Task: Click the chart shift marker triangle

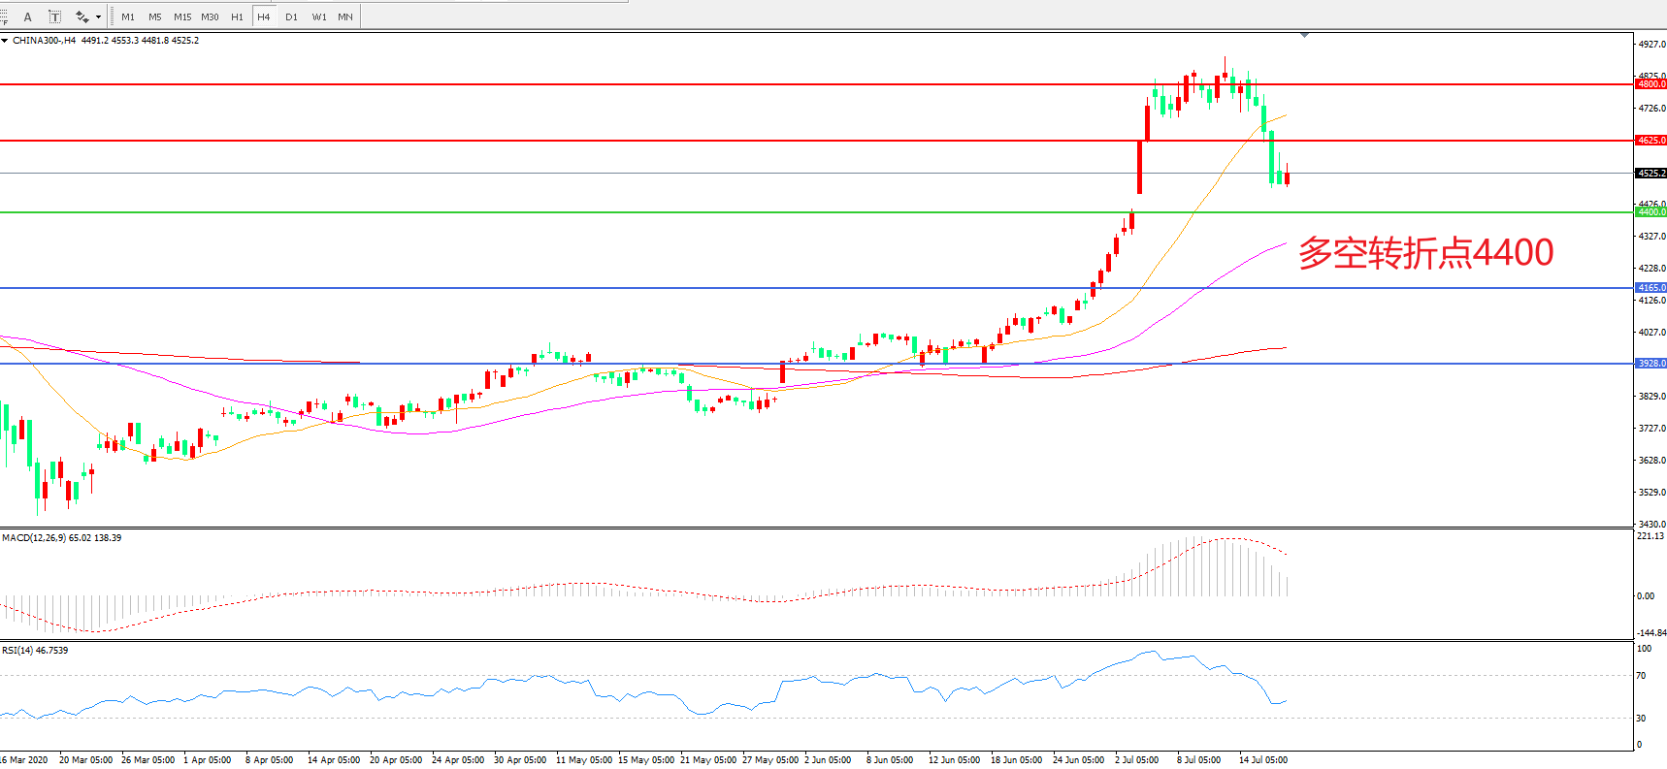Action: [x=1304, y=35]
